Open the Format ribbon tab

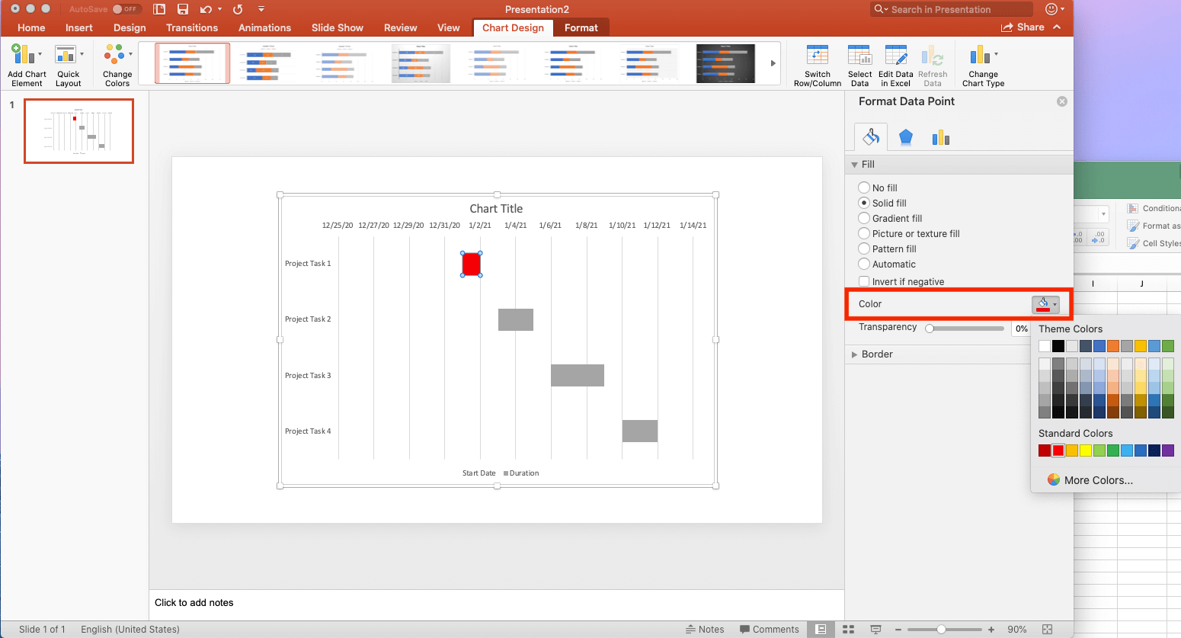click(x=581, y=27)
